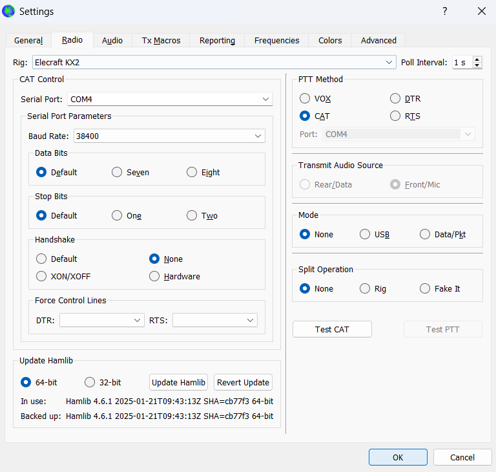Set Data Bits to Eight
The width and height of the screenshot is (496, 472).
(x=192, y=172)
